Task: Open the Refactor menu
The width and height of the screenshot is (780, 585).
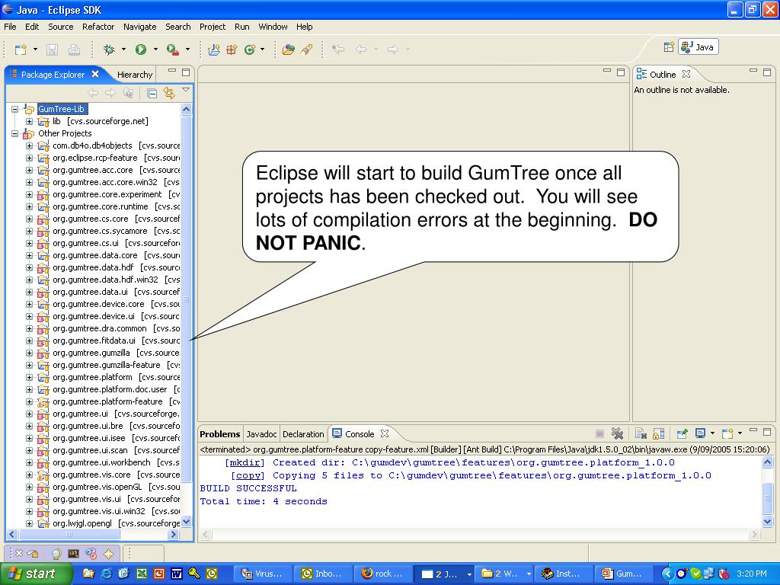Action: (98, 27)
